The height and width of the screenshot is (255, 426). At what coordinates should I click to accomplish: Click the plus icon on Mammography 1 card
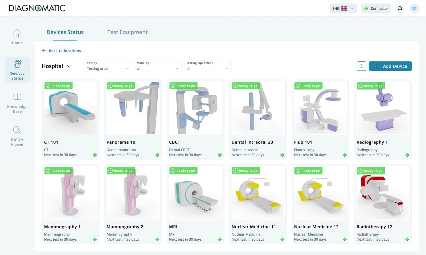pos(95,239)
